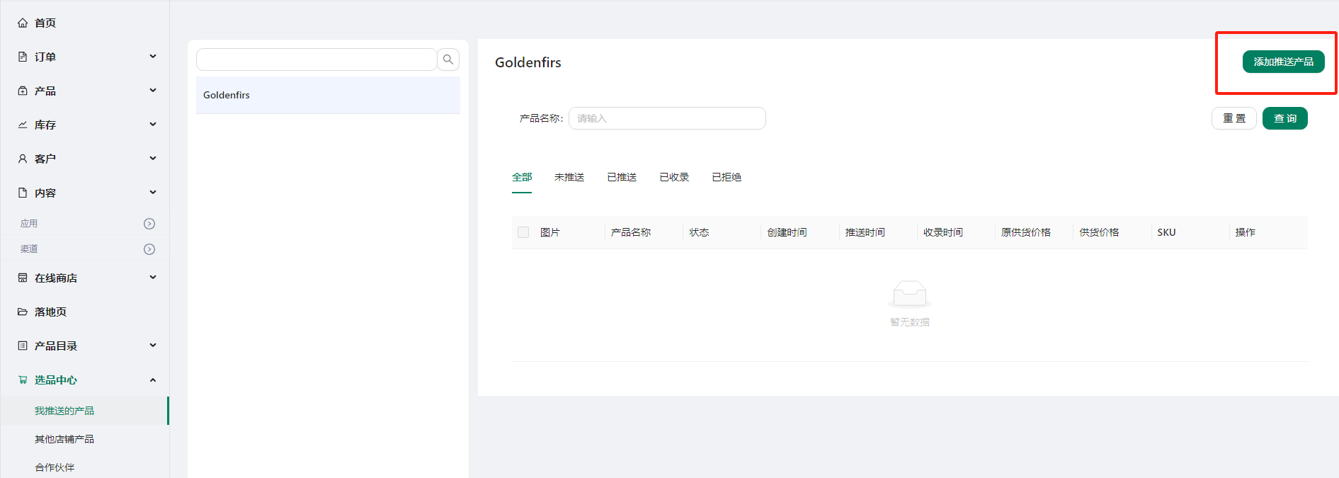Click the 添加推送产品 button

click(1283, 62)
